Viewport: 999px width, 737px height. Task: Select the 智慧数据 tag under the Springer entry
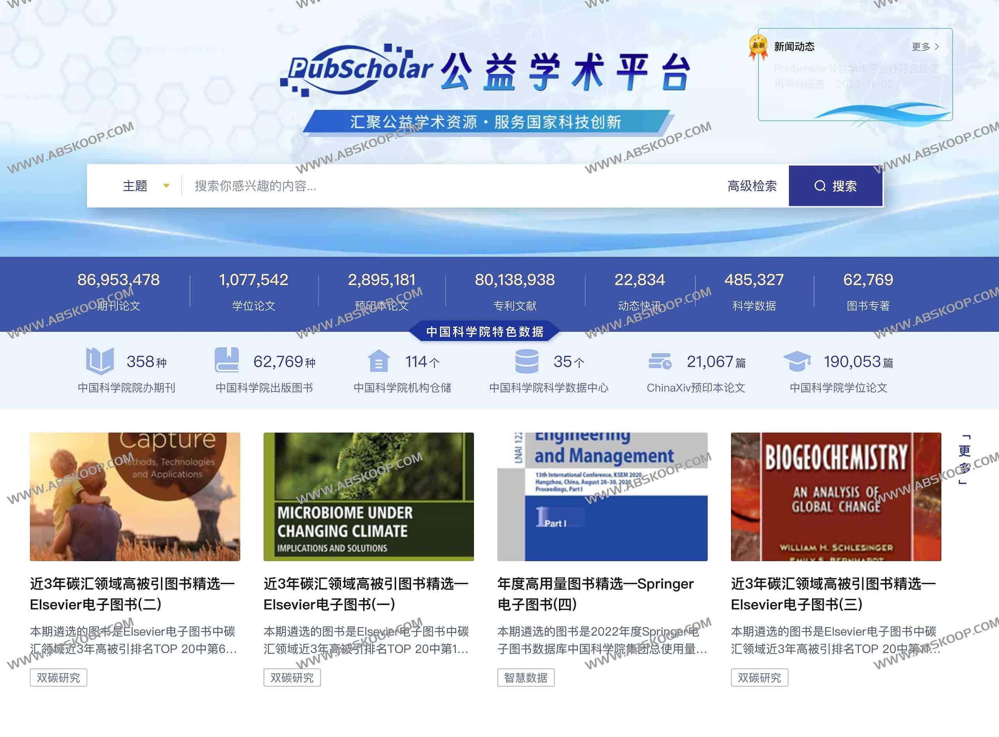(x=526, y=677)
